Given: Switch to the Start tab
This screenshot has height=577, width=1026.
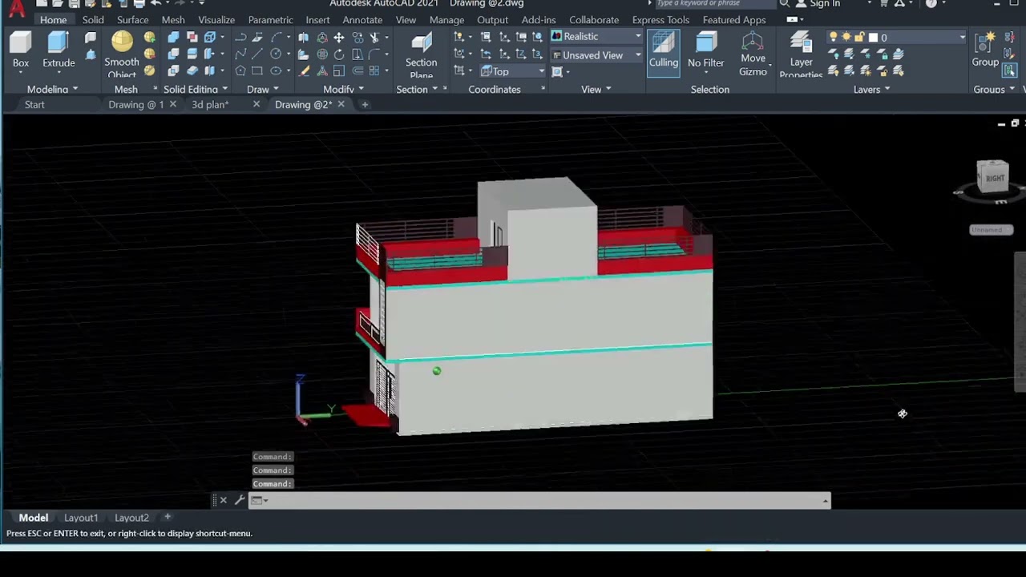Looking at the screenshot, I should click(x=34, y=104).
